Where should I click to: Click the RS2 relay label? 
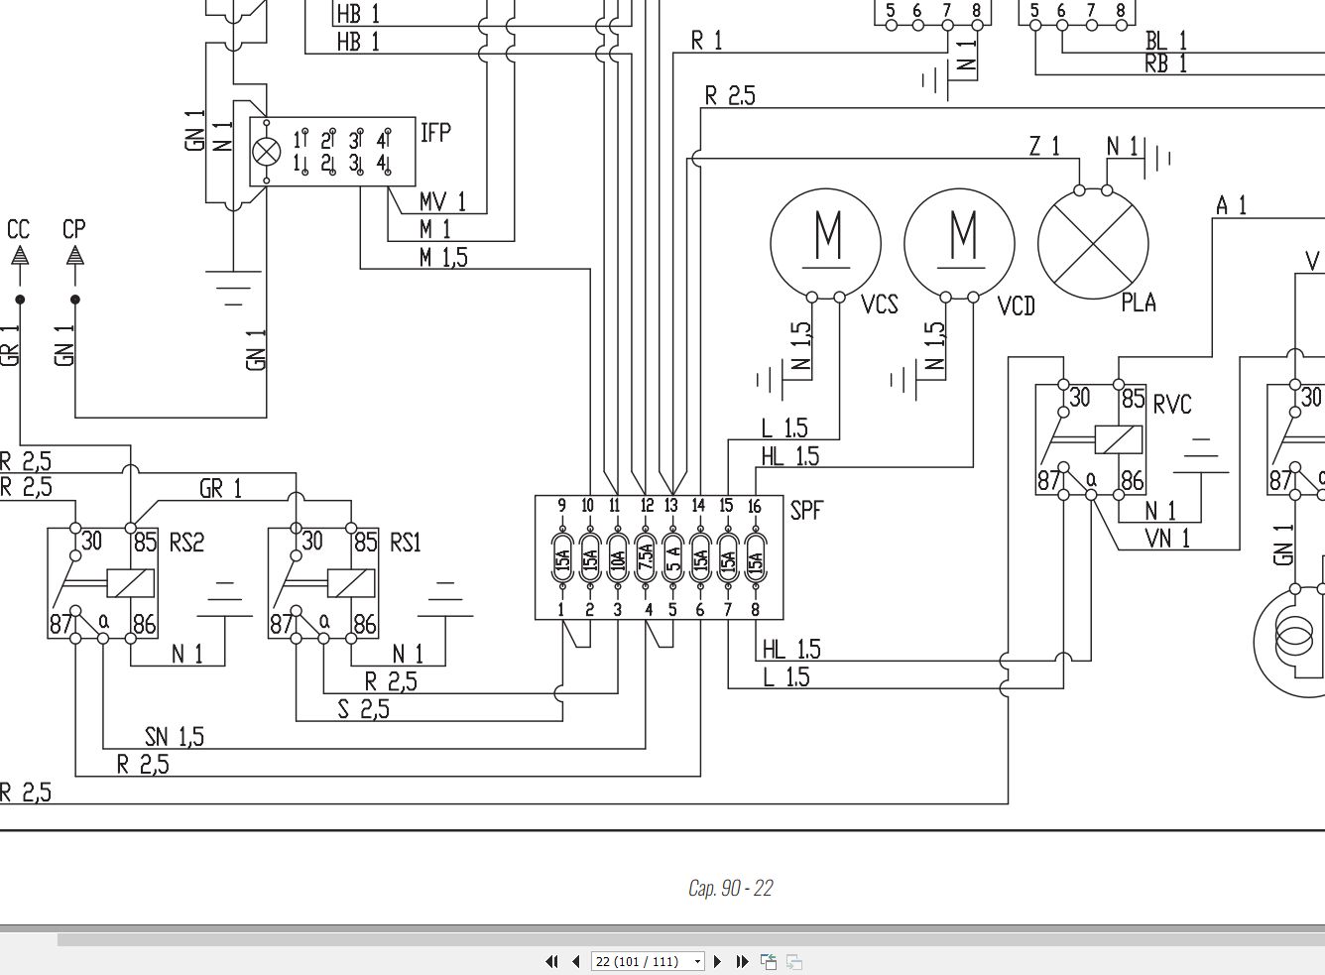click(x=185, y=543)
